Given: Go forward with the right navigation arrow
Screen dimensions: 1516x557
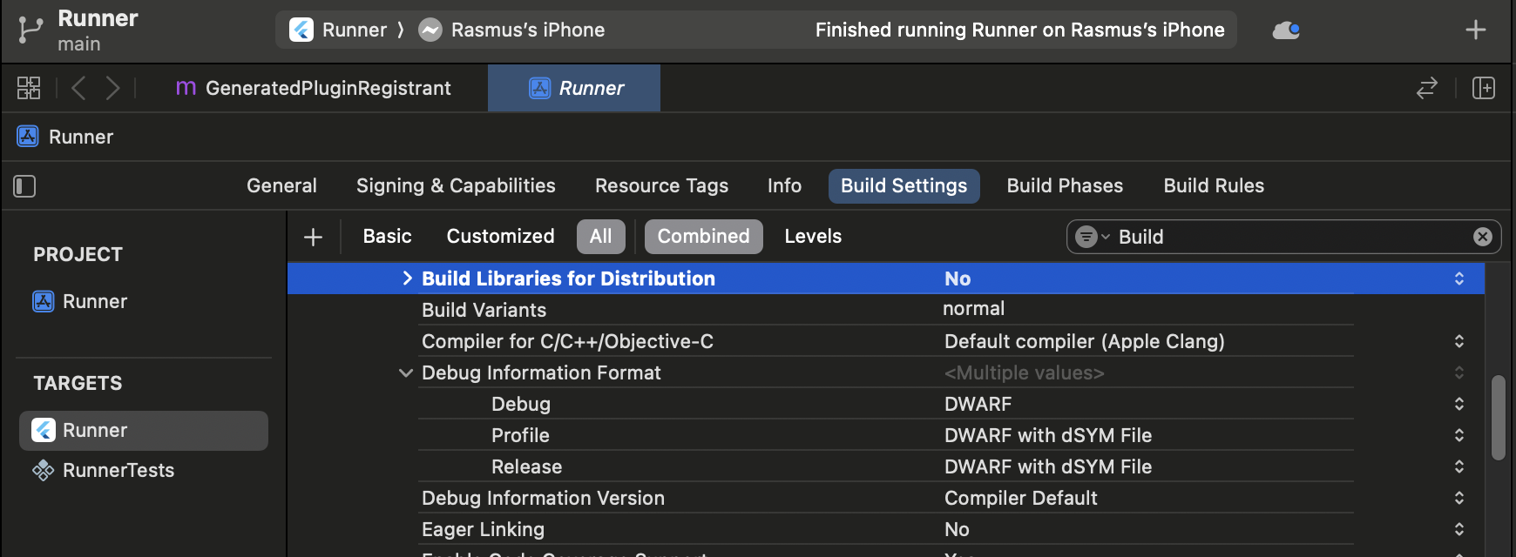Looking at the screenshot, I should [113, 88].
